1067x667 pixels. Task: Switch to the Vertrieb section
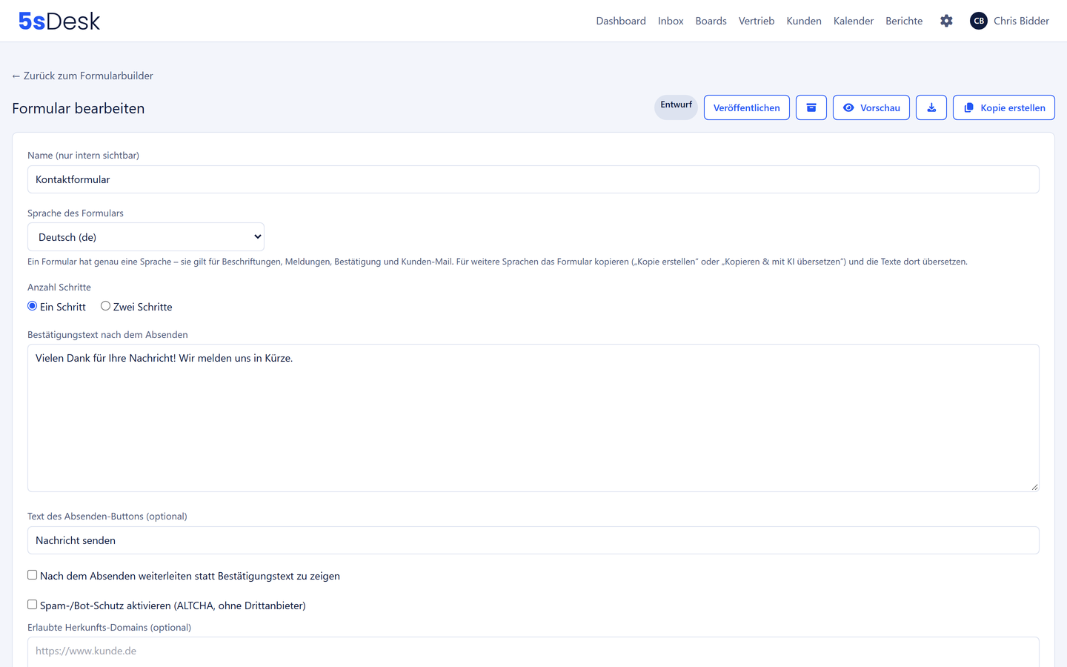click(757, 21)
